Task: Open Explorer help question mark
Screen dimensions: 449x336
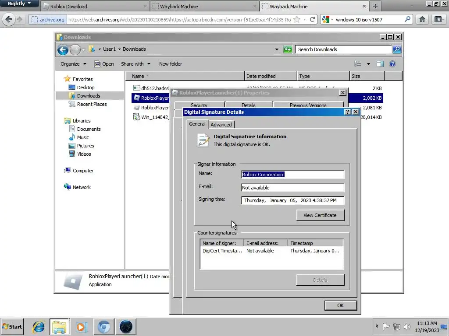Action: tap(392, 64)
